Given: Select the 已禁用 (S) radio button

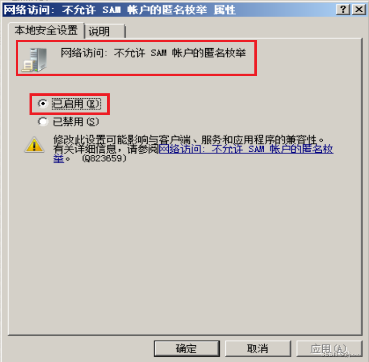Looking at the screenshot, I should tap(43, 122).
